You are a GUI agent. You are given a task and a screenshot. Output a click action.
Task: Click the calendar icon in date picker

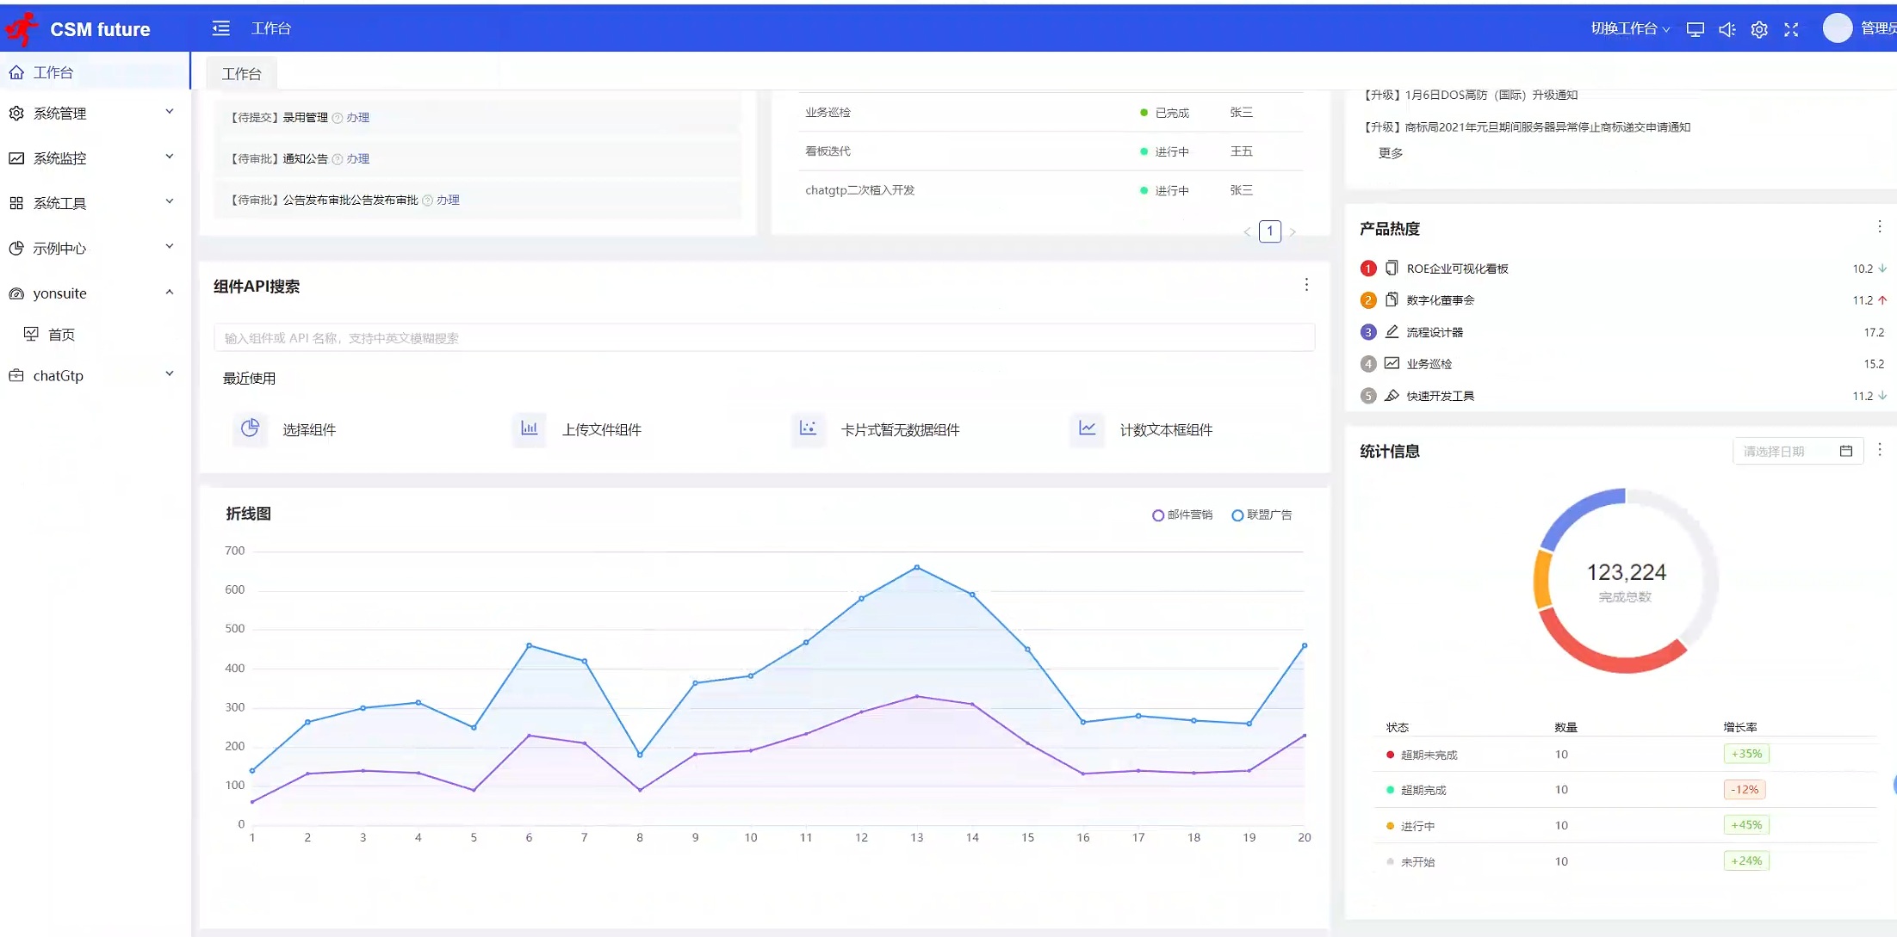tap(1845, 451)
